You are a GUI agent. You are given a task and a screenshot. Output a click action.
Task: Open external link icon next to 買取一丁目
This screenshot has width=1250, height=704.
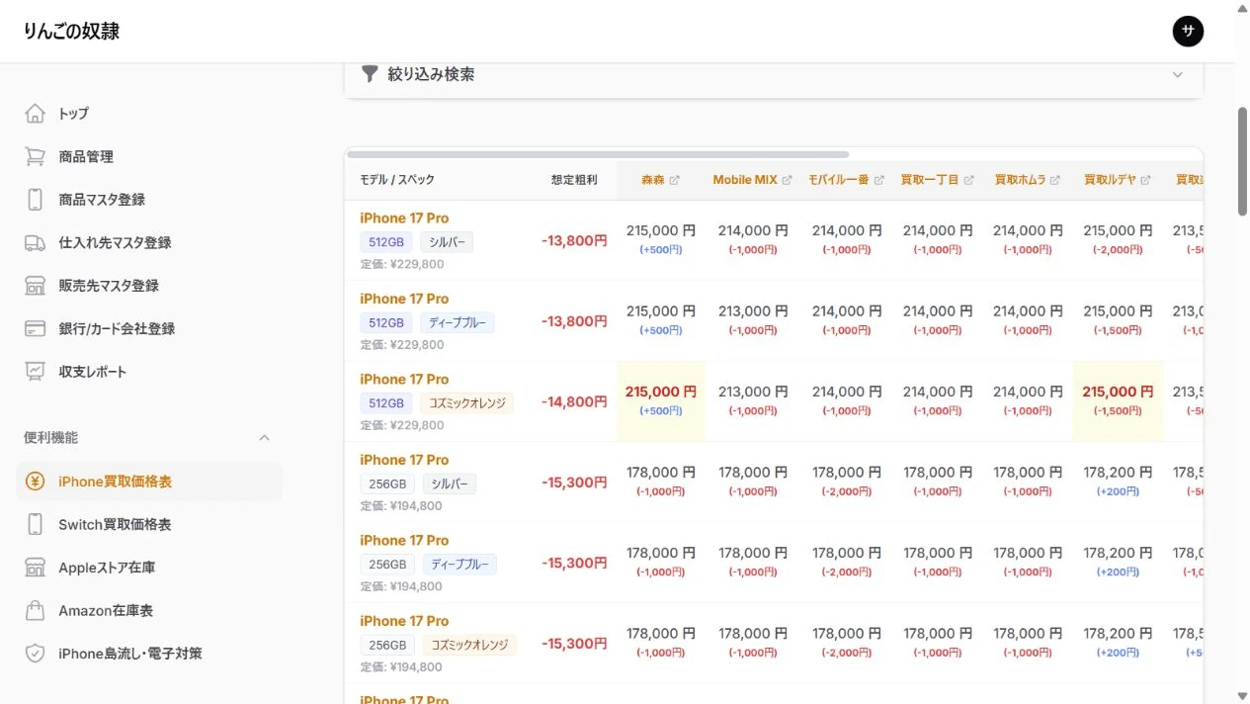969,180
